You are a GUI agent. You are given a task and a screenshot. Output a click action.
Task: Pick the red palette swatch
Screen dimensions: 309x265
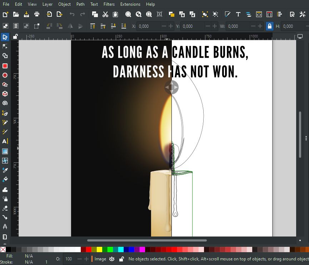(x=89, y=249)
